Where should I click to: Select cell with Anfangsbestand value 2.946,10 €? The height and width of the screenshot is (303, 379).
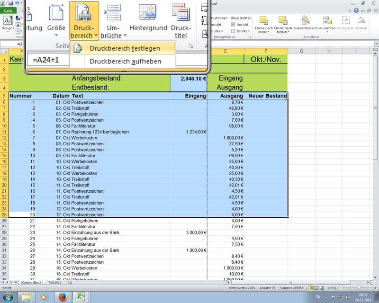[x=189, y=79]
